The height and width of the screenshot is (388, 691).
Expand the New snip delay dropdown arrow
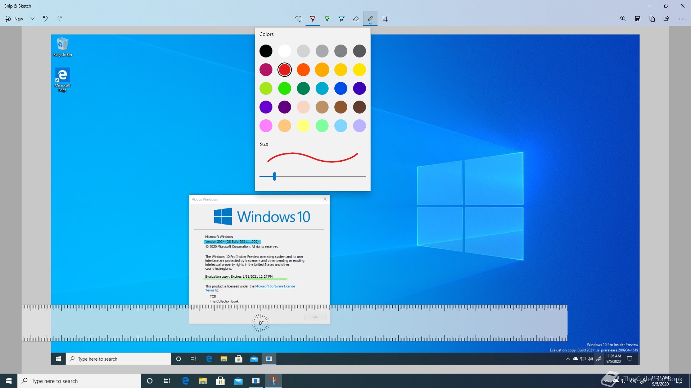(32, 19)
